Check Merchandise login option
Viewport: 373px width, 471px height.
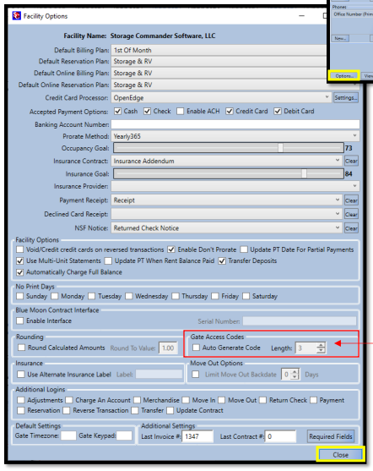(x=137, y=400)
